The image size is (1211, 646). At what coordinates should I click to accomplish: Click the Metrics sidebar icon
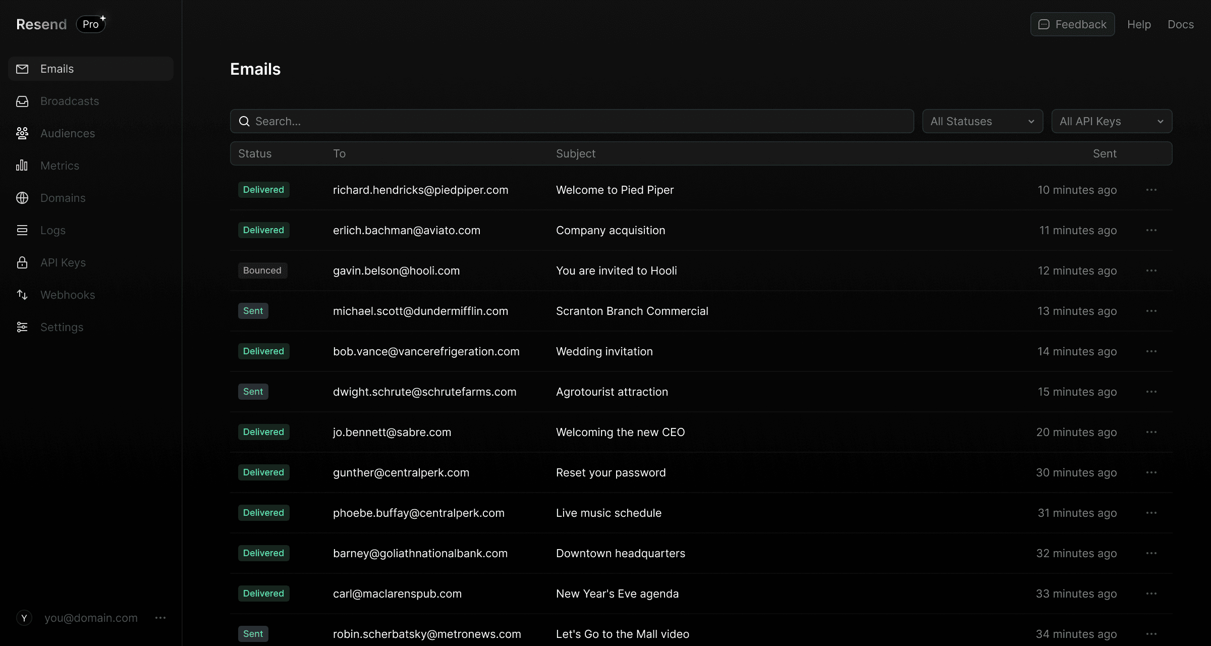22,165
